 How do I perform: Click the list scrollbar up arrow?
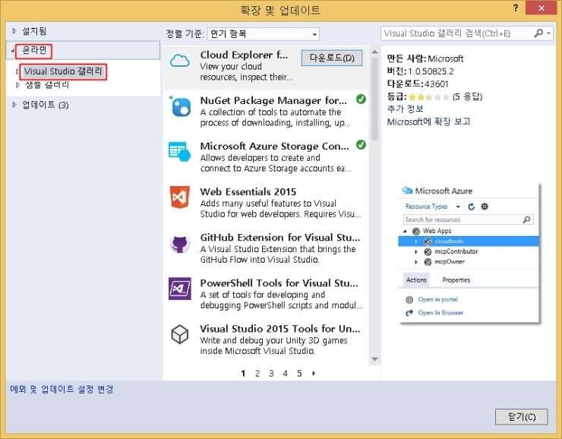375,52
